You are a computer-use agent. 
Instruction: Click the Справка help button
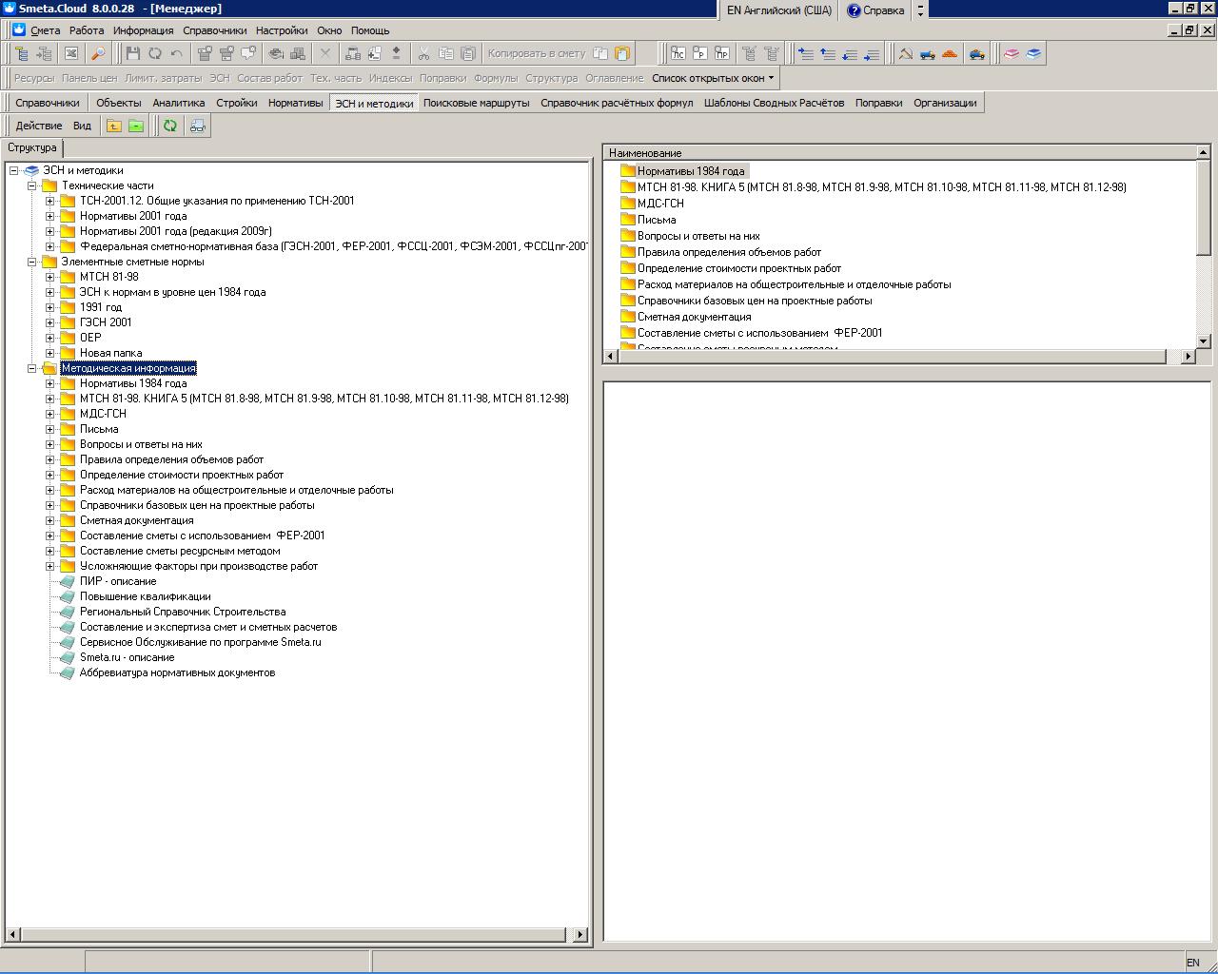[875, 10]
